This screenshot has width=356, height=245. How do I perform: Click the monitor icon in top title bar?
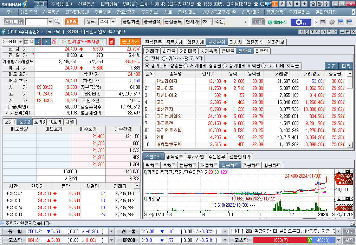268,4
